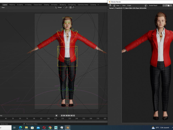Screen dimensions: 173x130
Task: Jump to previous keyframe
Action: [64, 116]
